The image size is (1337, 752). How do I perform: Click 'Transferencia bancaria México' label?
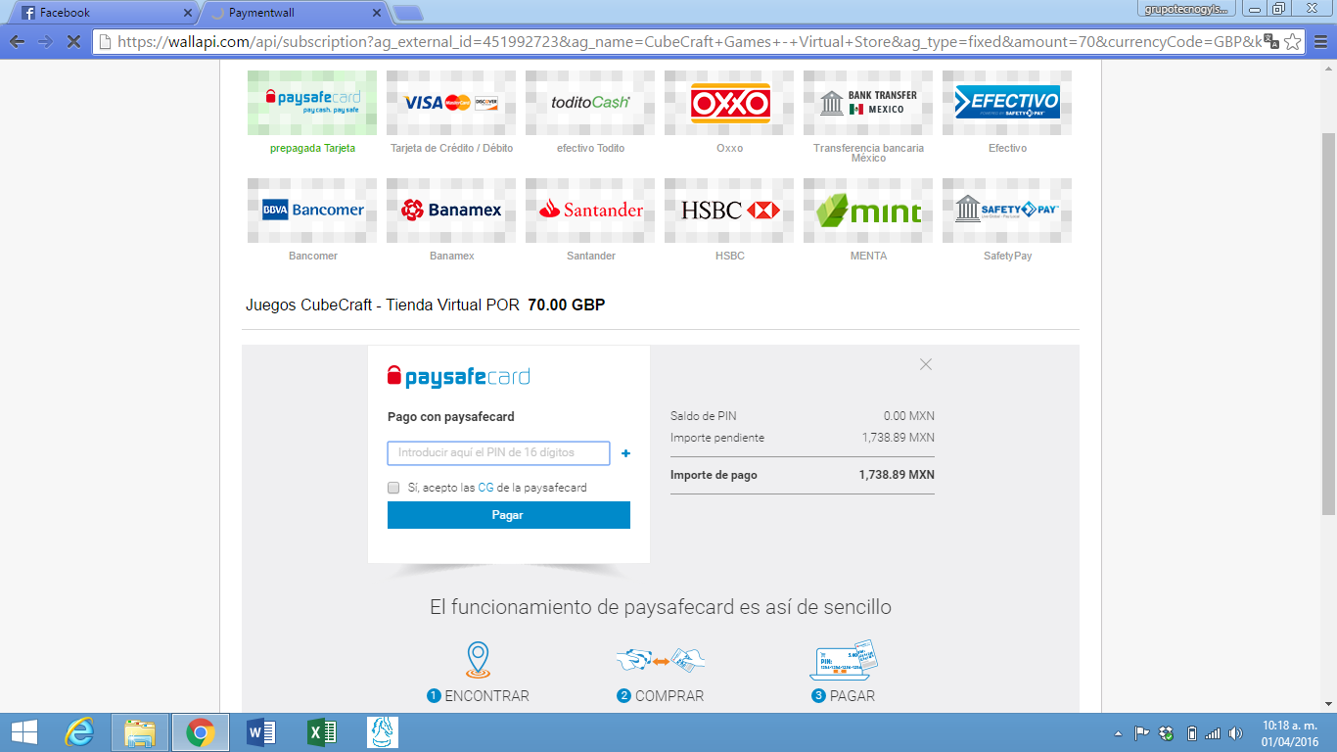pos(868,153)
